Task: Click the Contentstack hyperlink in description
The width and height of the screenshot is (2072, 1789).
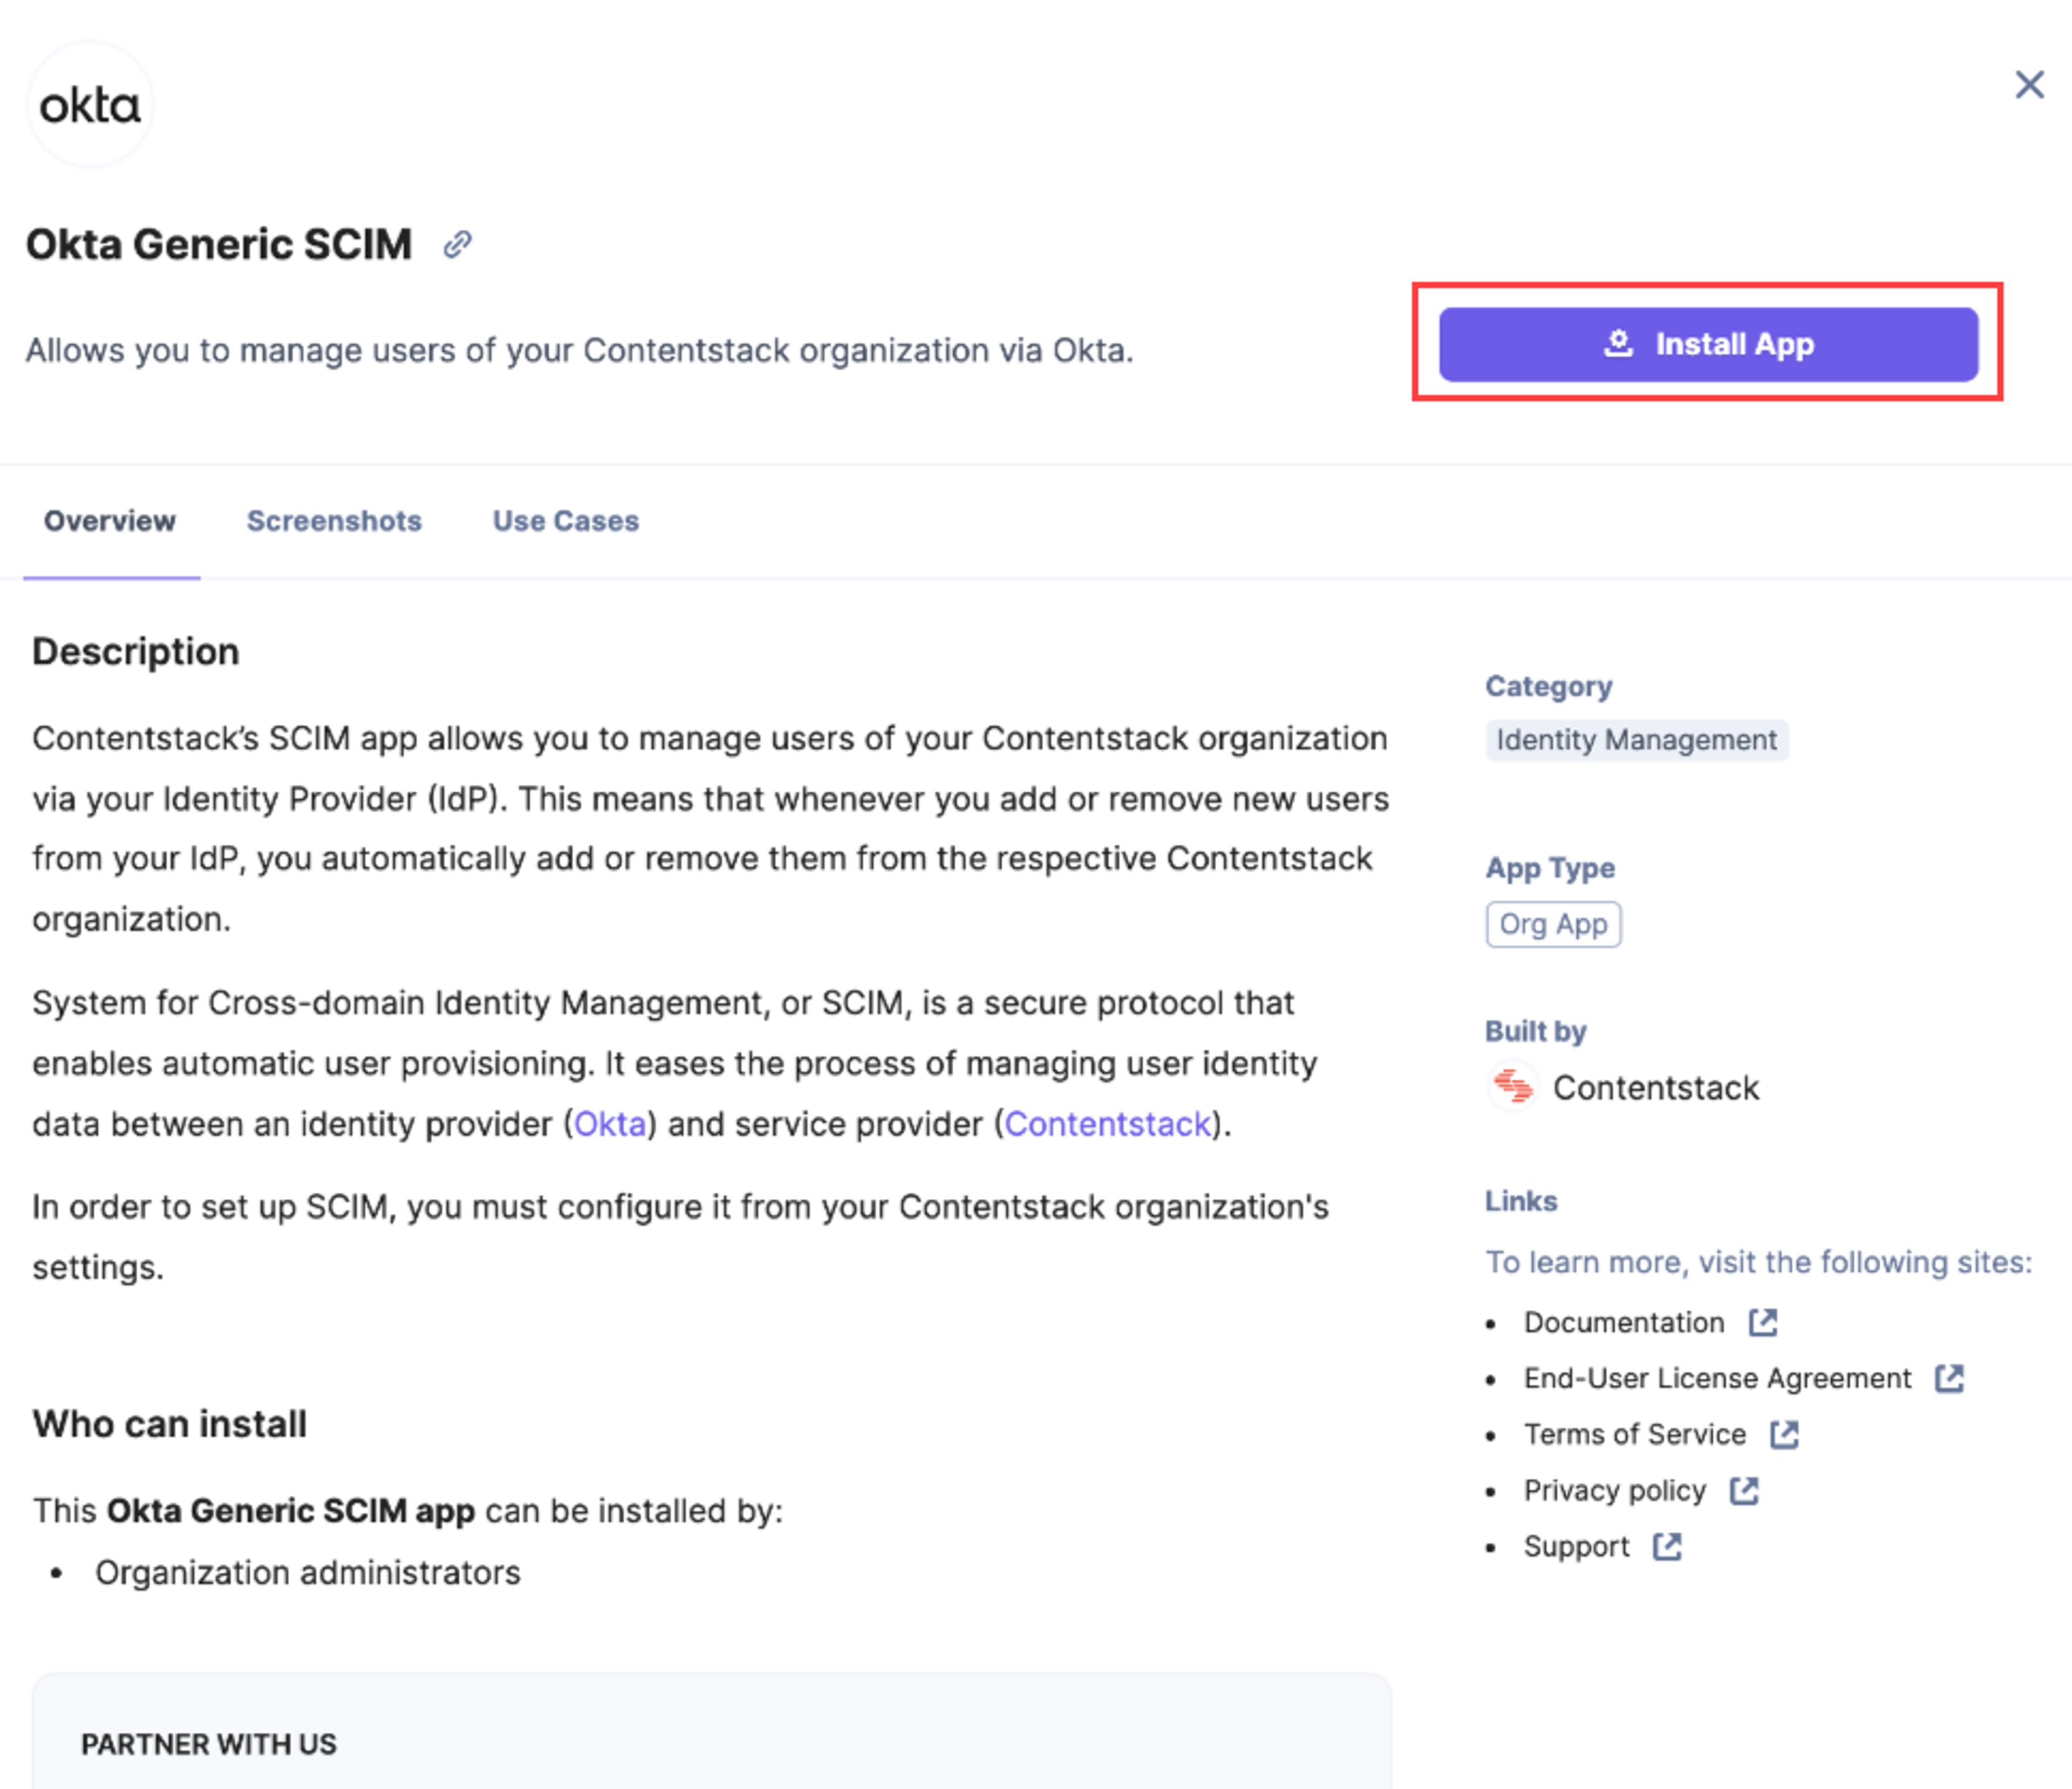Action: [x=1108, y=1125]
